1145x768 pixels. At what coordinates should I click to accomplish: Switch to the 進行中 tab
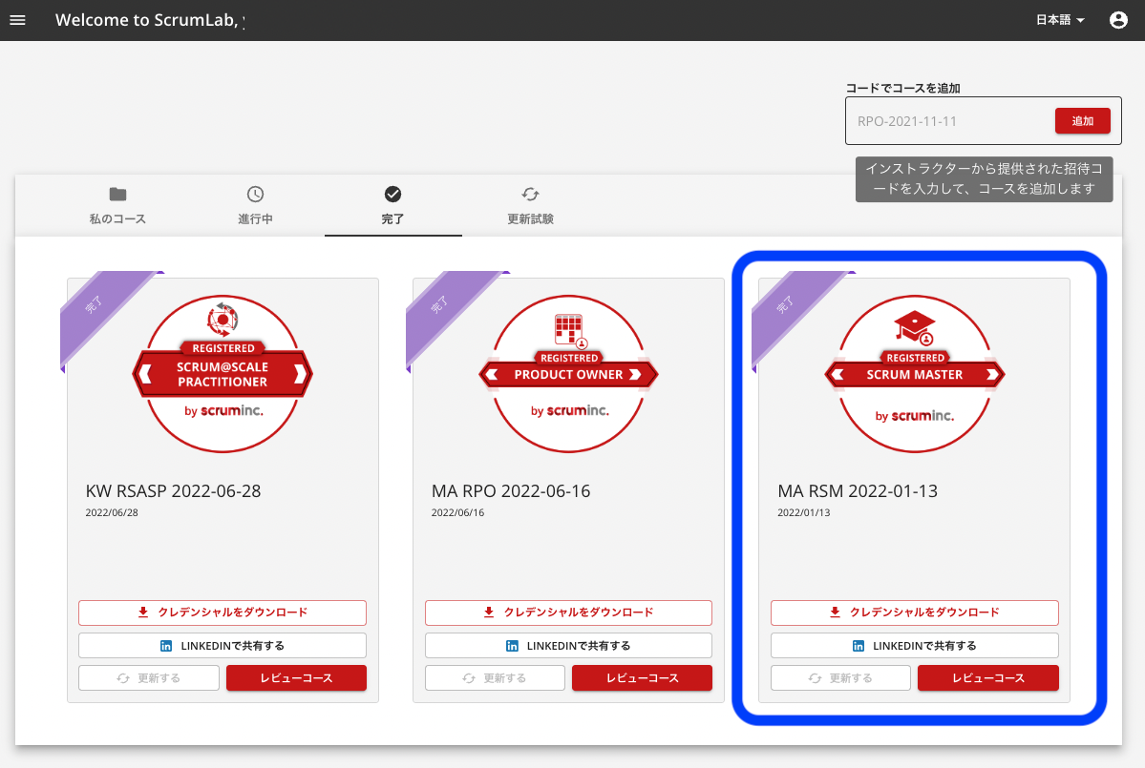(x=255, y=206)
